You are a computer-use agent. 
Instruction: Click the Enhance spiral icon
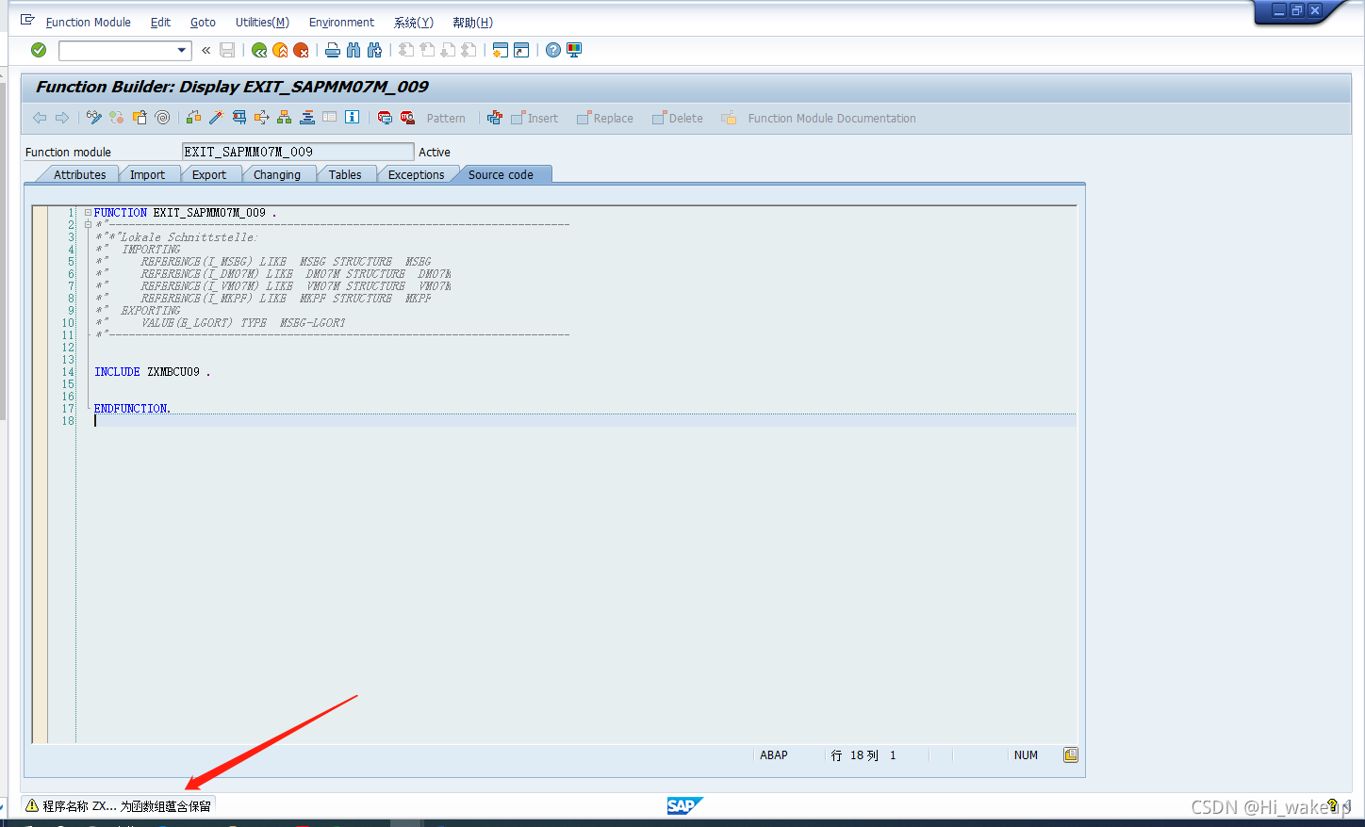(162, 118)
